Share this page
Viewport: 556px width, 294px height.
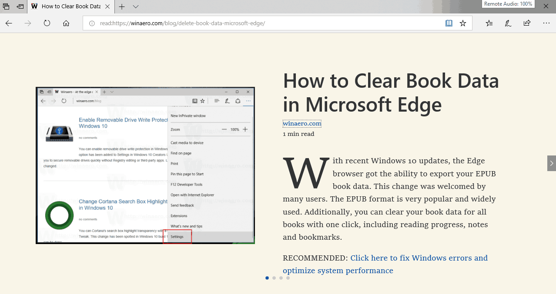click(527, 23)
